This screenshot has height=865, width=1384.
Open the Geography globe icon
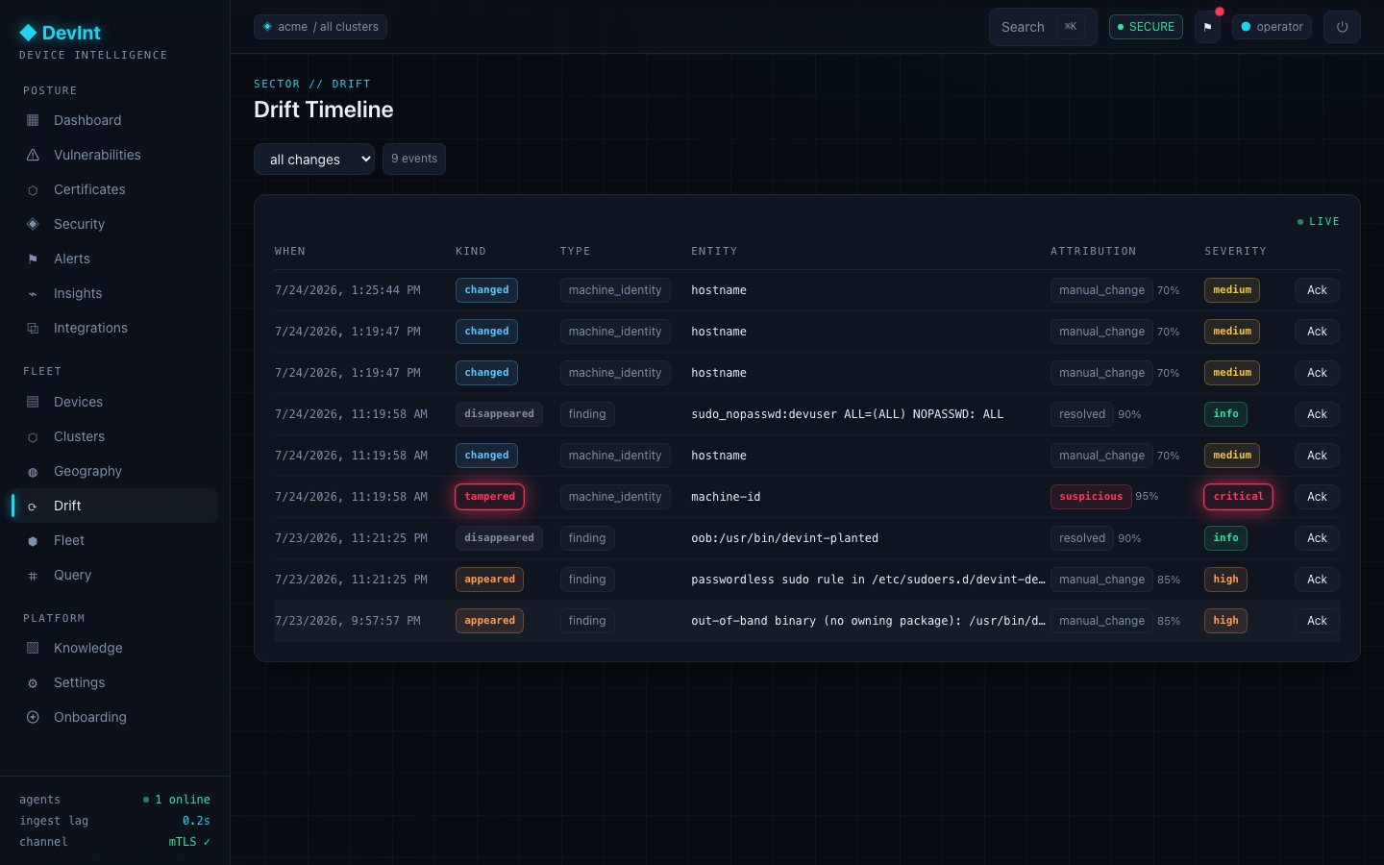point(33,471)
